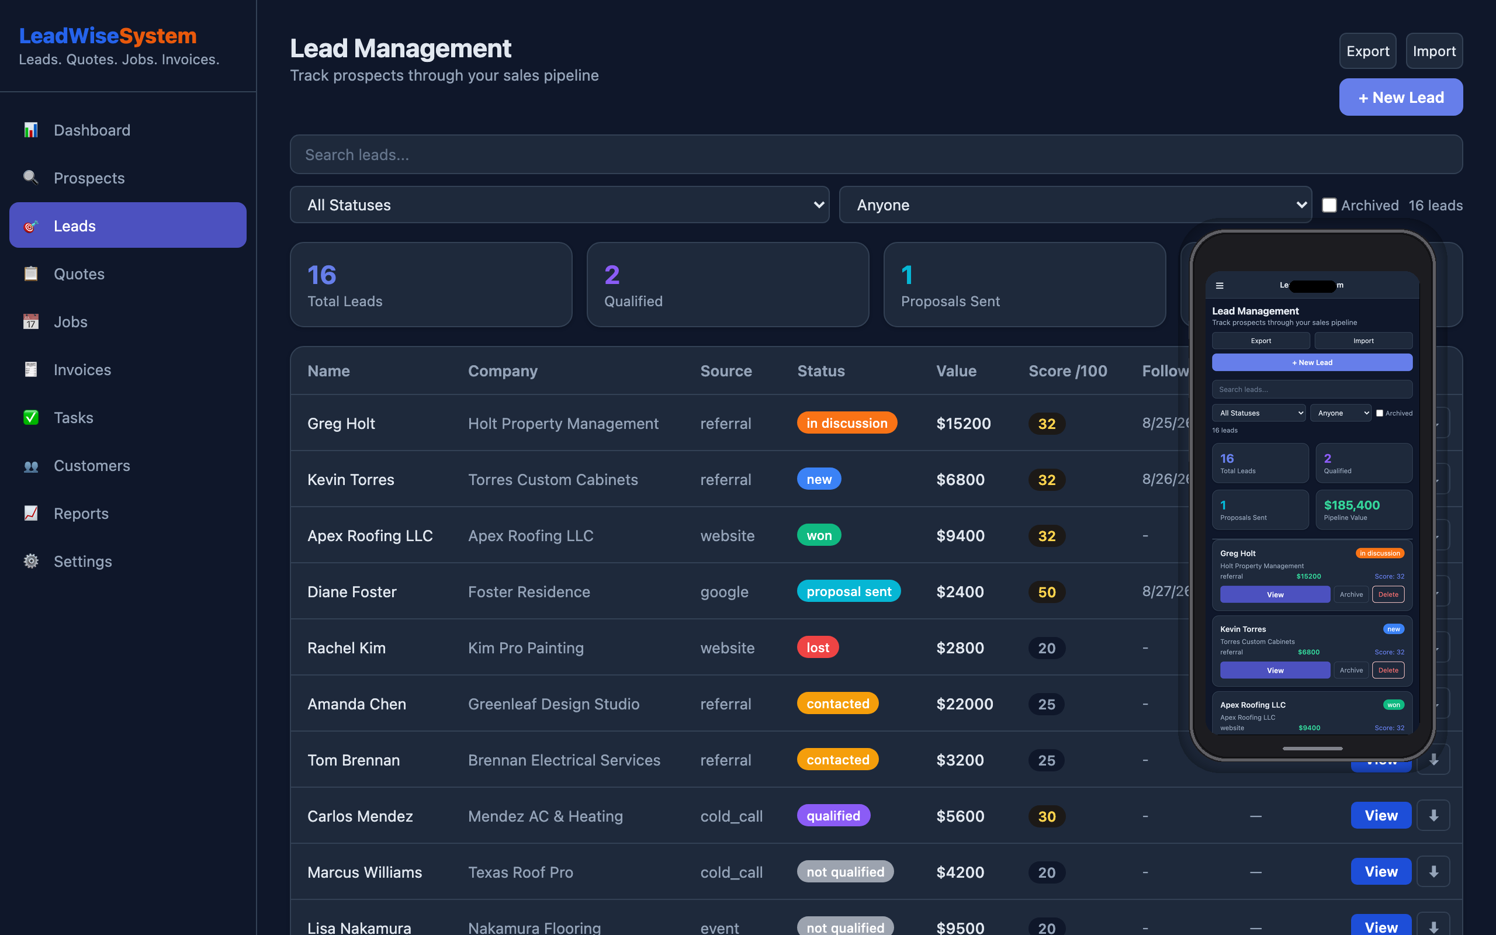Open the Anyone assignee dropdown
The width and height of the screenshot is (1496, 935).
(x=1075, y=205)
